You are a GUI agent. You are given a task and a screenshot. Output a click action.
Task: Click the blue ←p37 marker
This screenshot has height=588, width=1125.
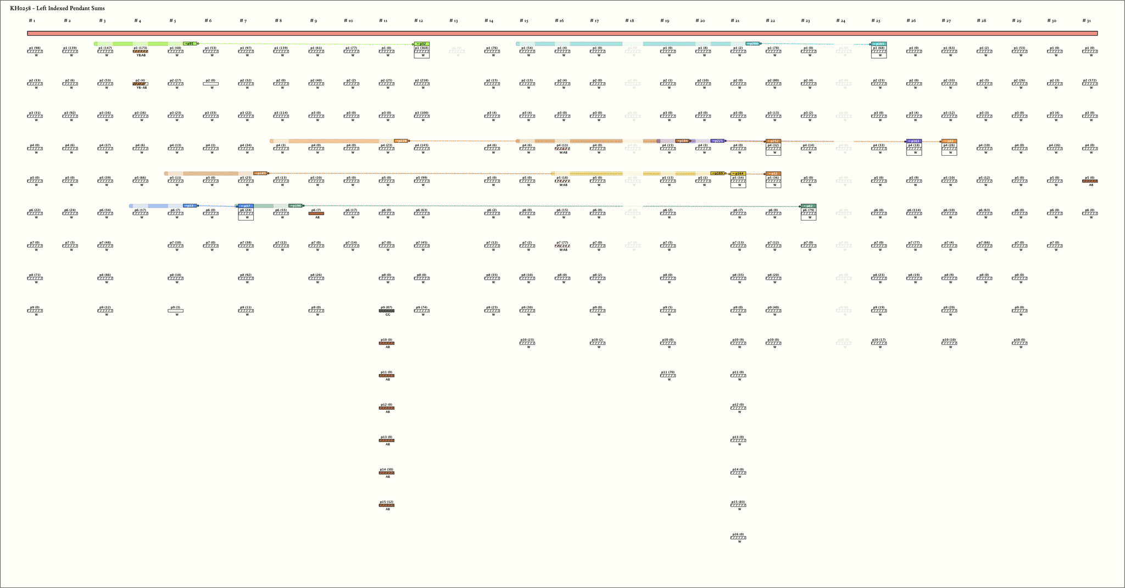click(x=246, y=206)
